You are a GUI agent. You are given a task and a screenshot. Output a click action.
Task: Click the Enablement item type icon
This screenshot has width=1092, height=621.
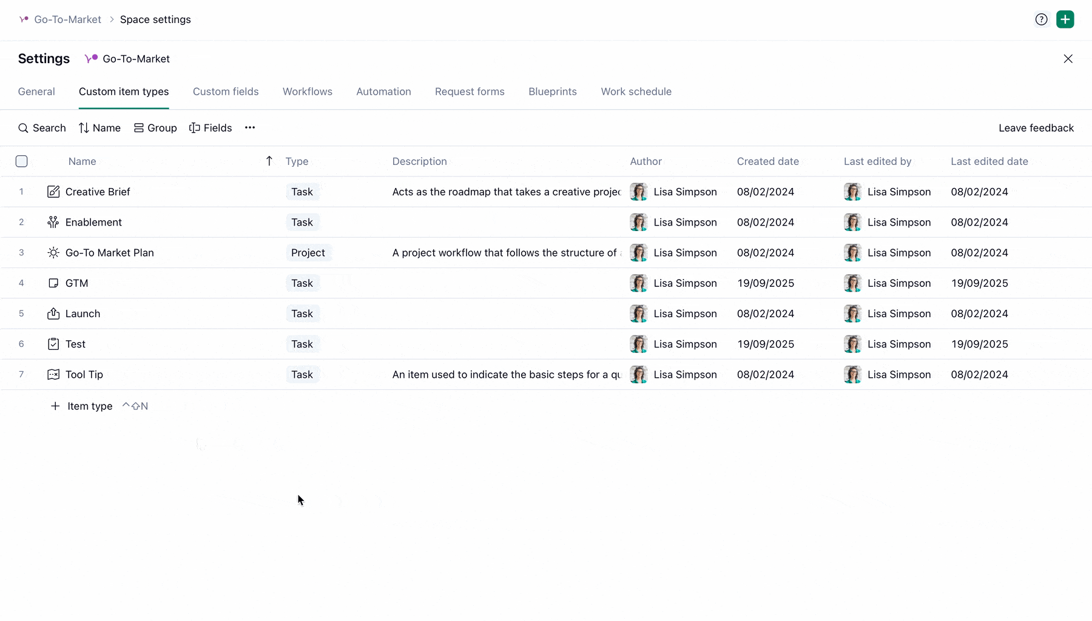(x=53, y=223)
